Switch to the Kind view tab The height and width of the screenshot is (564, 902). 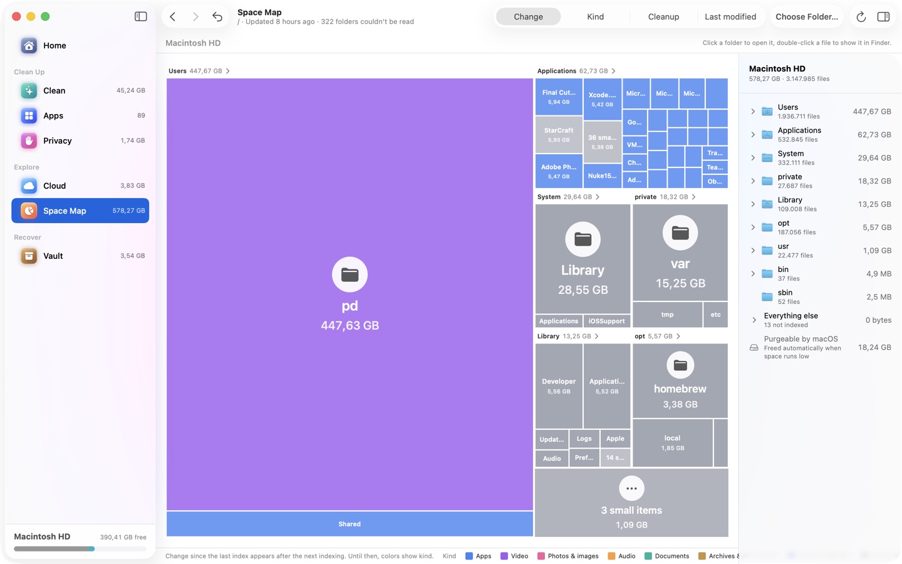coord(596,17)
